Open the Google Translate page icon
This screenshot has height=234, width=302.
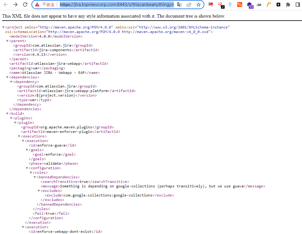(179, 5)
